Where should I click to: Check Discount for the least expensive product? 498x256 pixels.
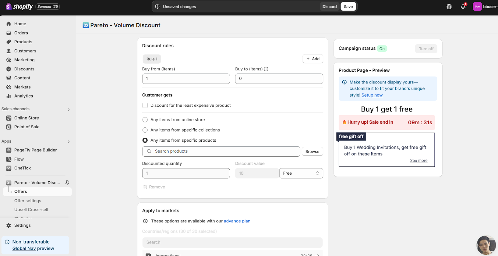[145, 106]
